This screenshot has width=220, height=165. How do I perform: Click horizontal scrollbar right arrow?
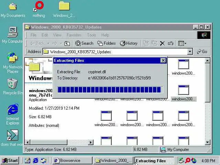click(x=91, y=142)
